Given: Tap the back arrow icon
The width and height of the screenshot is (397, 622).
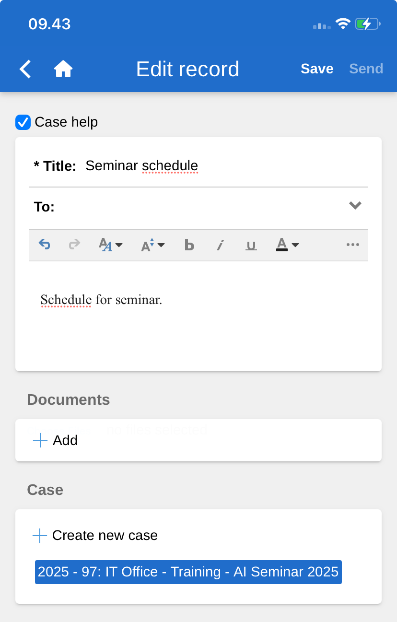Looking at the screenshot, I should 25,69.
